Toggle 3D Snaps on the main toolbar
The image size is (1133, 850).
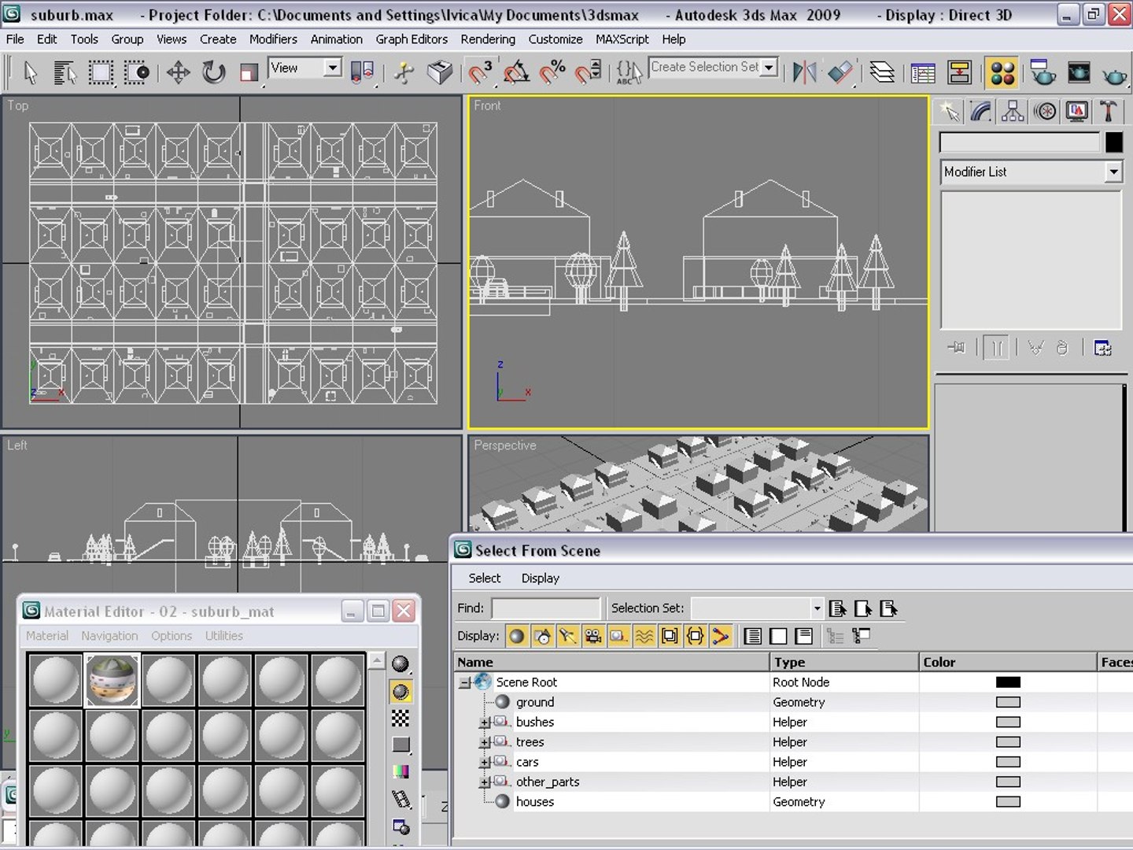coord(480,72)
